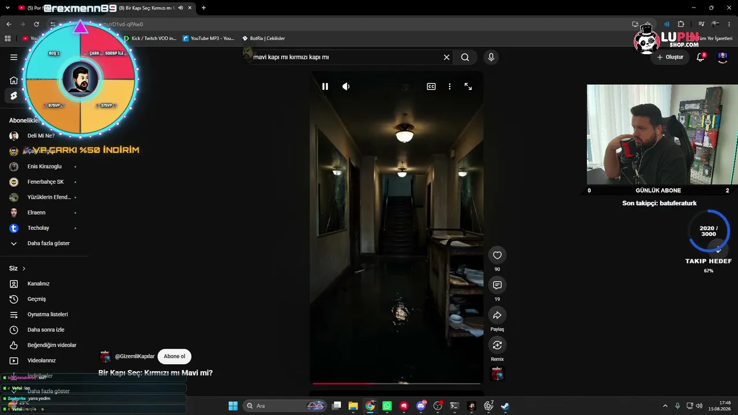This screenshot has height=415, width=738.
Task: Like the Short with 90 likes
Action: pyautogui.click(x=497, y=255)
